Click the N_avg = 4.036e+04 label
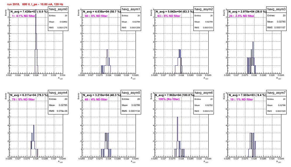This screenshot has height=167, width=291. pyautogui.click(x=102, y=12)
